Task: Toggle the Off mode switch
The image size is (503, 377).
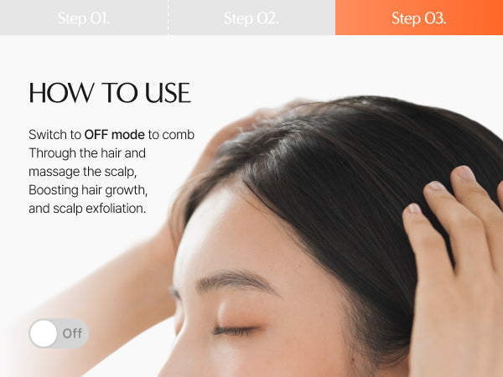Action: (59, 333)
